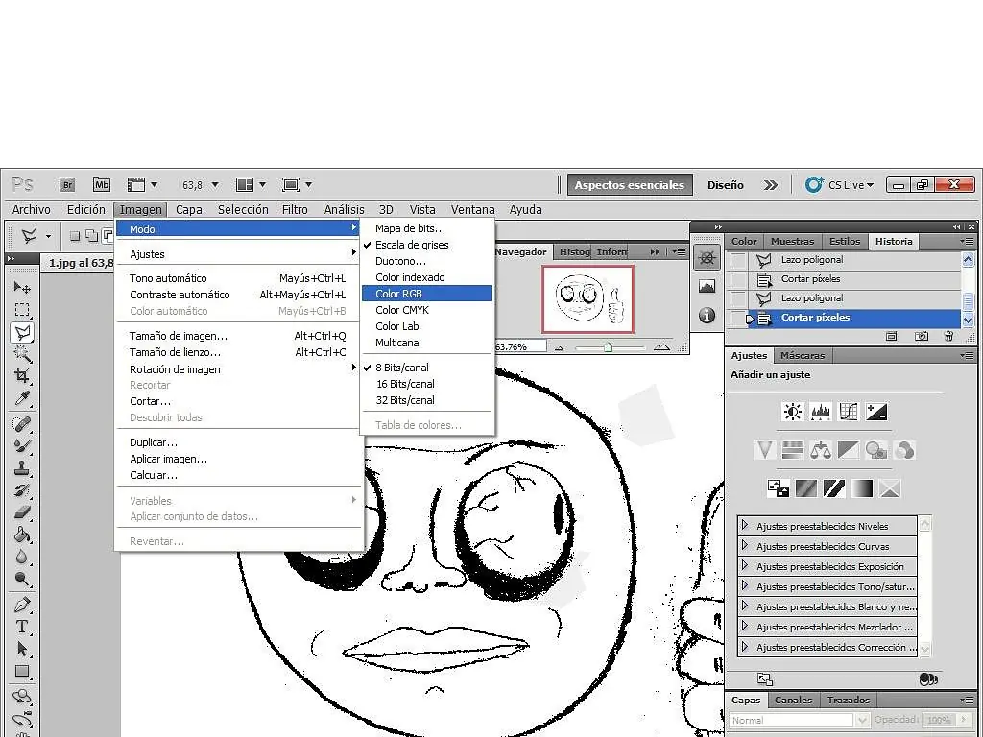This screenshot has width=983, height=737.
Task: Select the Rectangular Marquee tool
Action: click(22, 310)
